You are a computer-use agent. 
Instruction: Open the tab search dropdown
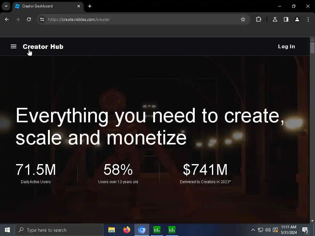coord(6,6)
